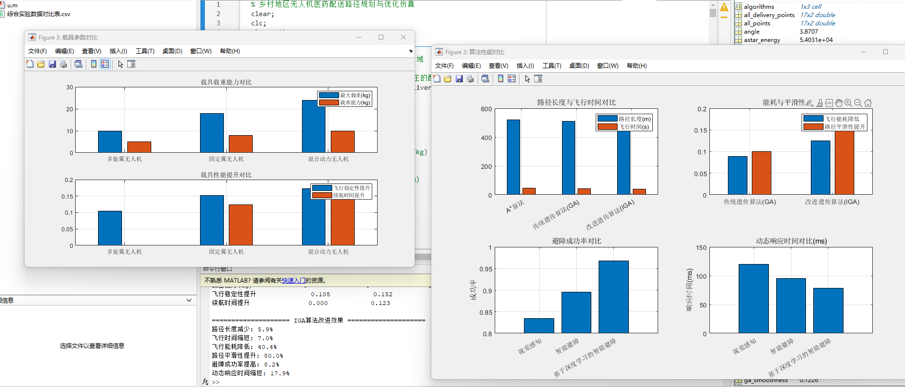Click Save icon in Figure 2 toolbar
905x387 pixels.
459,79
